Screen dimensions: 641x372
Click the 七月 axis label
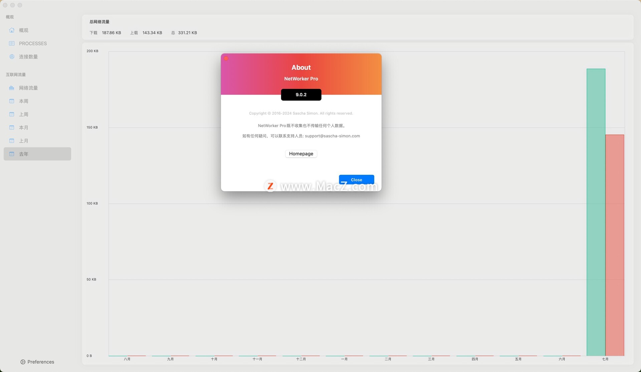pyautogui.click(x=605, y=359)
